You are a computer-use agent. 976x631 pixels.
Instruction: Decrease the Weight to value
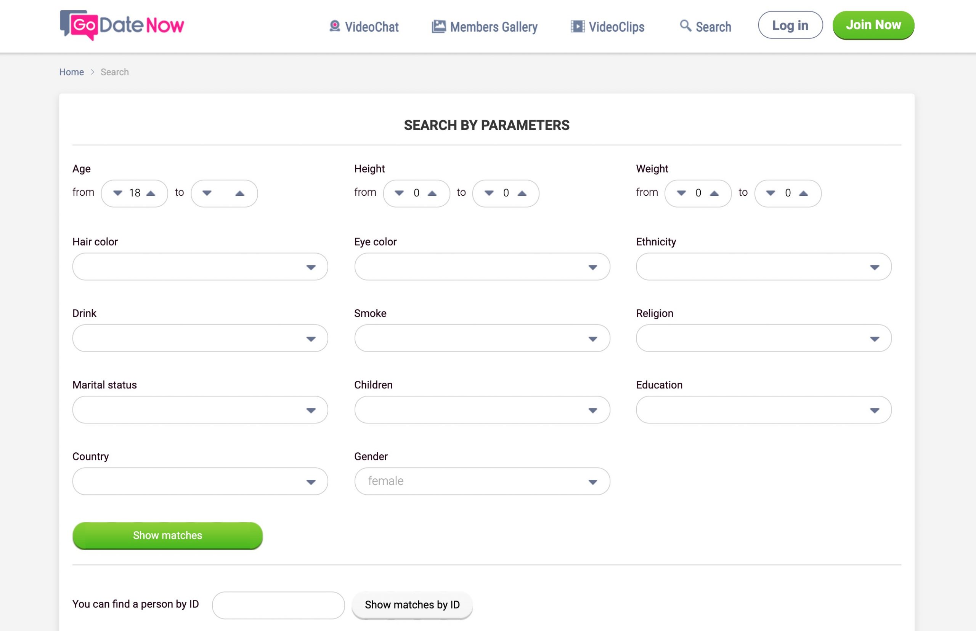point(771,193)
